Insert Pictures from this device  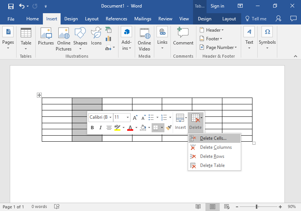click(x=46, y=37)
